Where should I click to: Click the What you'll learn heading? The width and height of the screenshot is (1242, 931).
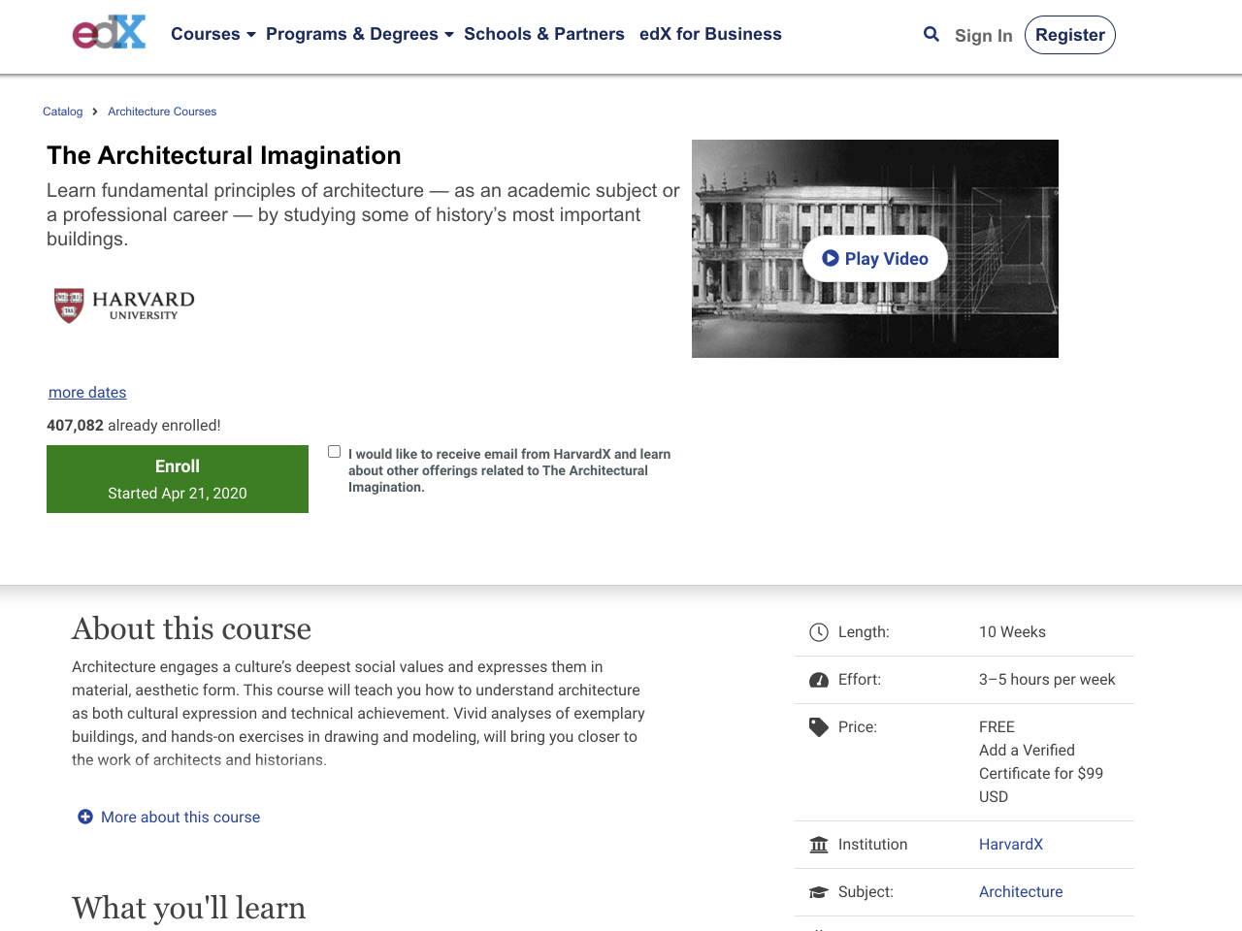pyautogui.click(x=188, y=908)
